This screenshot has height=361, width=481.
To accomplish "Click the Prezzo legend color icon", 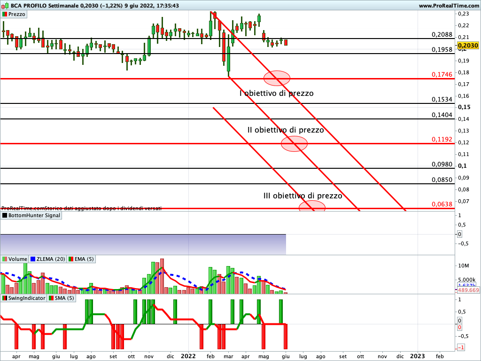I will point(5,14).
